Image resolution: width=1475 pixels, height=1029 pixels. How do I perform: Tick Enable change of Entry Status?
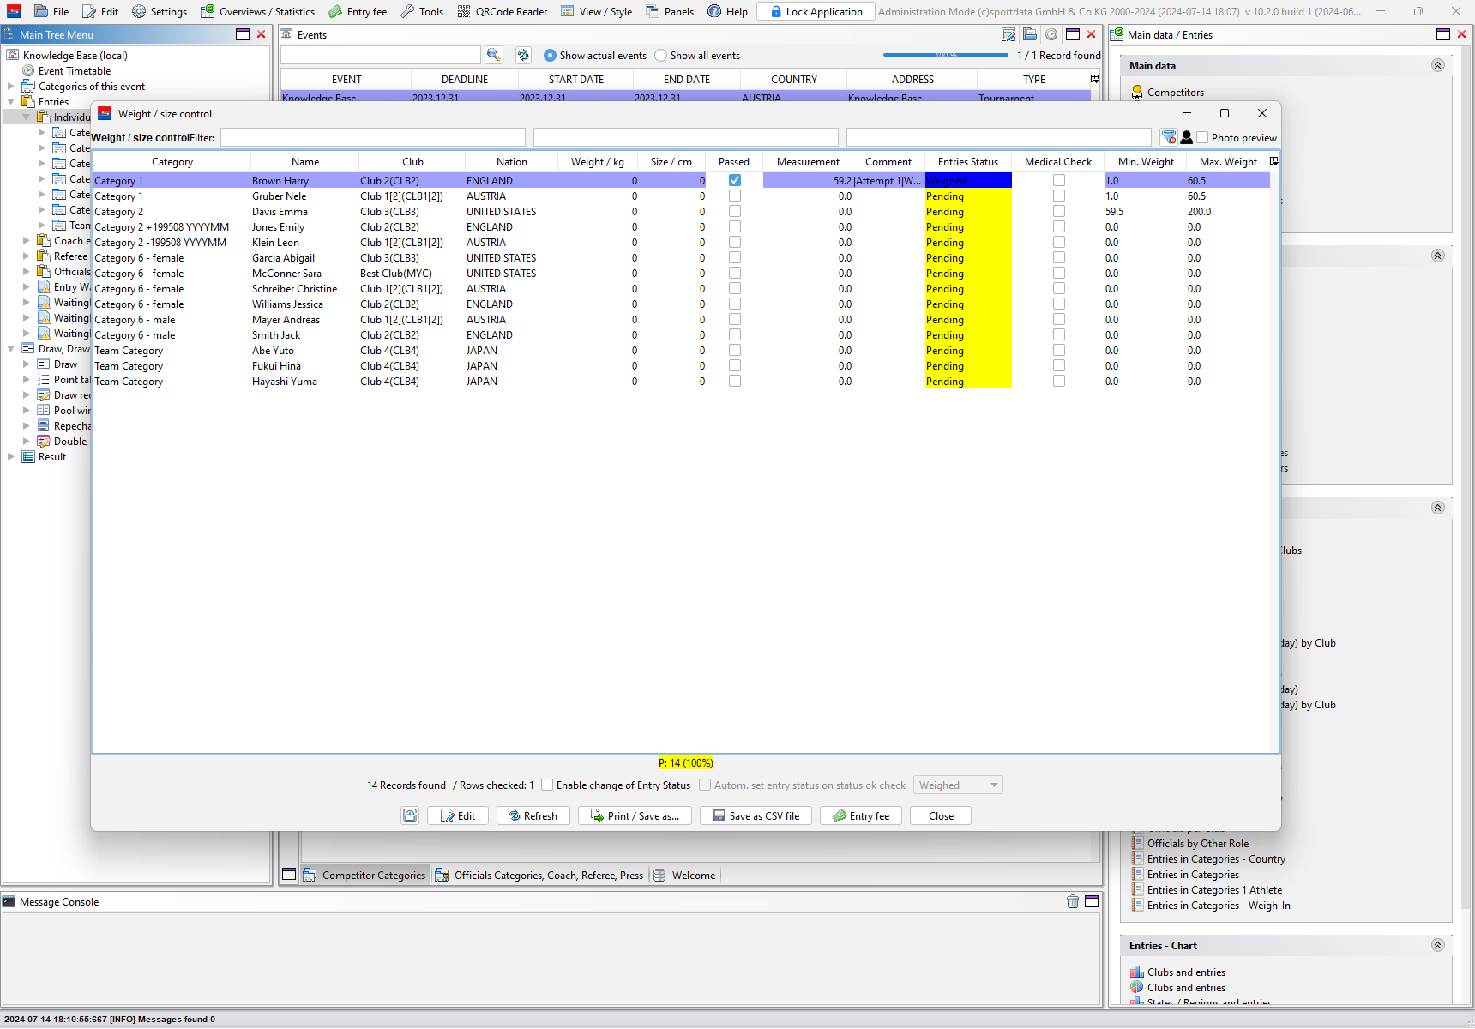547,785
